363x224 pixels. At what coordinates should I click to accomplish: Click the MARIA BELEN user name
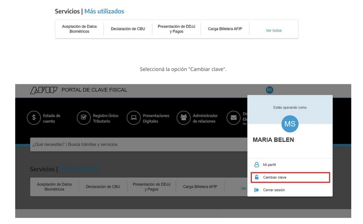point(273,140)
